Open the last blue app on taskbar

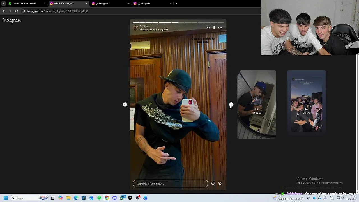tap(145, 198)
